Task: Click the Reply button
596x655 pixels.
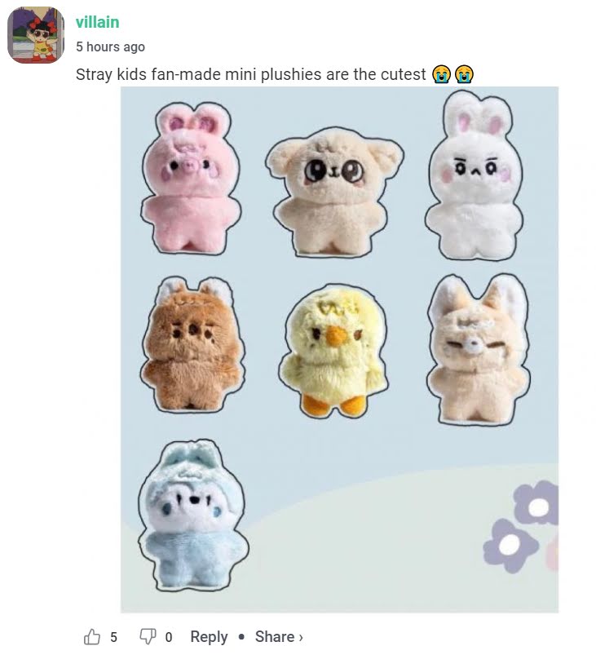Action: point(209,636)
